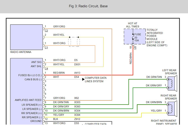
Task: Click the 'HOT AT ALL TIMES' label
Action: (132, 25)
